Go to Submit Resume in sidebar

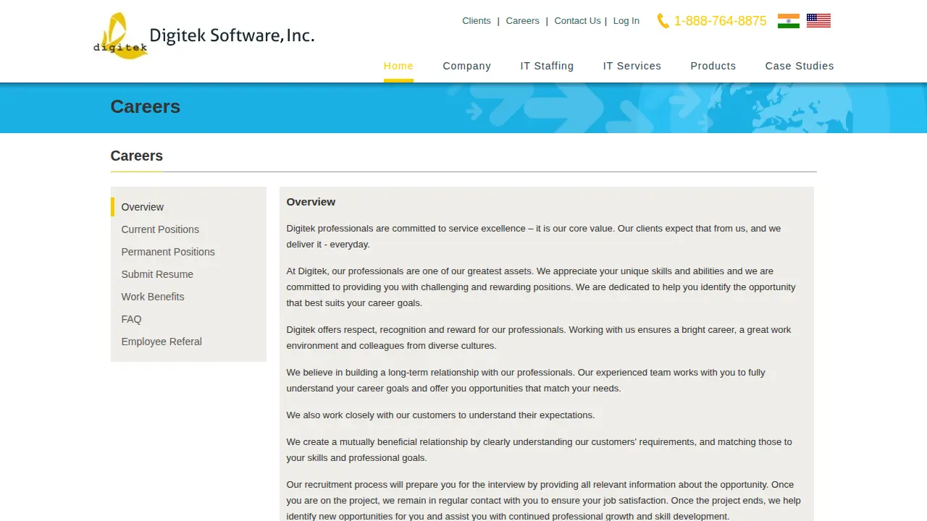pyautogui.click(x=157, y=274)
